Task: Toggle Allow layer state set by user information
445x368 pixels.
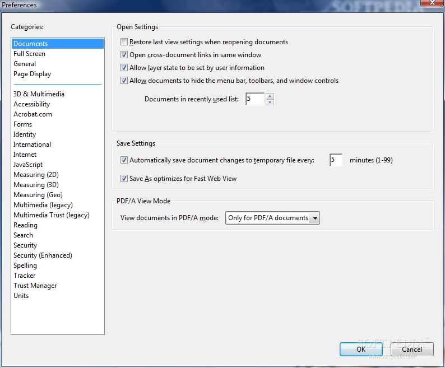Action: tap(124, 68)
